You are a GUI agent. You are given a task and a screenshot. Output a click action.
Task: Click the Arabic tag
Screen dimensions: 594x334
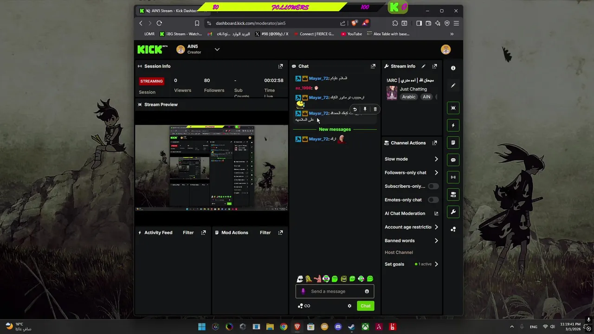click(x=409, y=97)
